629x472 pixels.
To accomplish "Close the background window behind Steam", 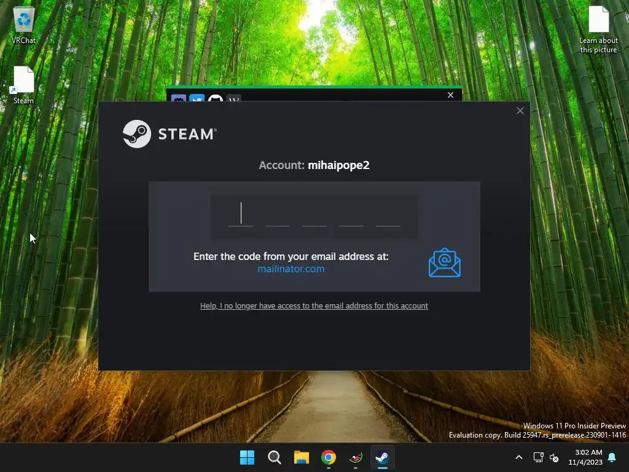I will pos(450,95).
